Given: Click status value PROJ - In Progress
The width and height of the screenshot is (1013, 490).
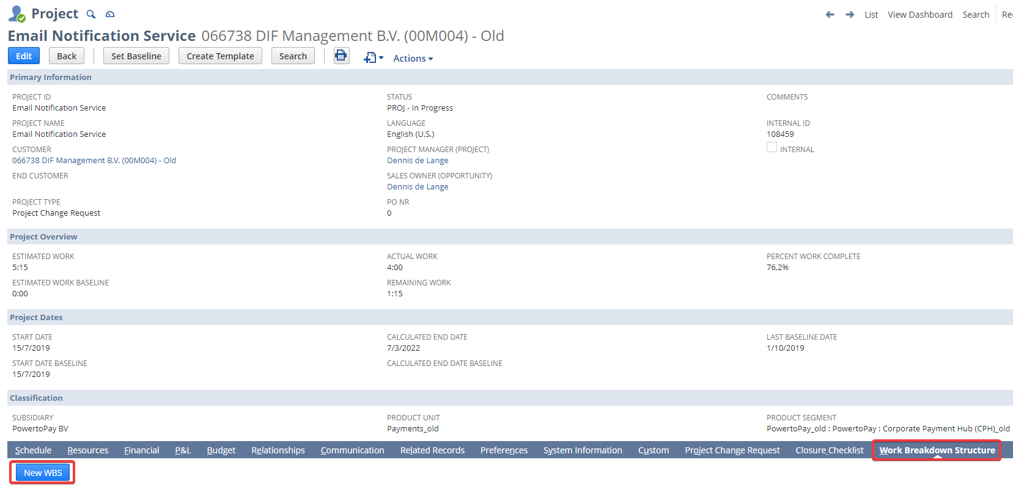Looking at the screenshot, I should tap(420, 108).
